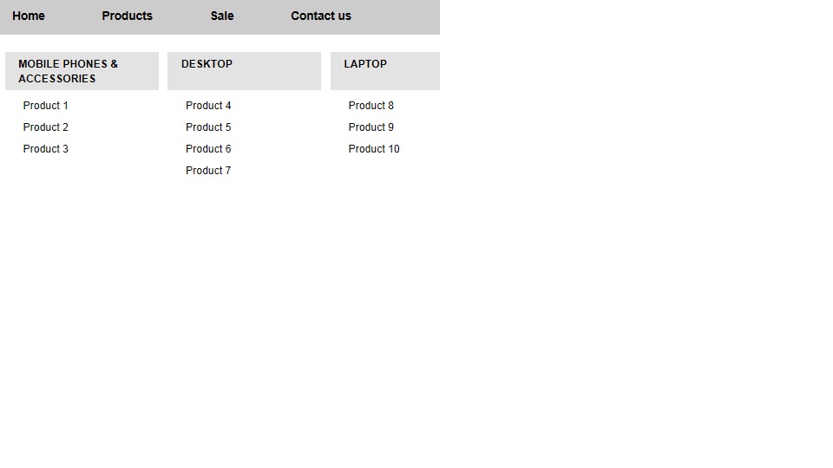Select Product 8 under Laptop

point(371,106)
